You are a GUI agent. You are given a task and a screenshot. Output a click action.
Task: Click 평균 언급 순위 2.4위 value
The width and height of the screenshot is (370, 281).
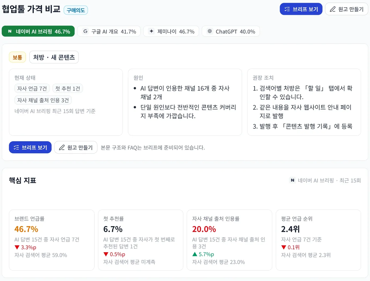290,229
